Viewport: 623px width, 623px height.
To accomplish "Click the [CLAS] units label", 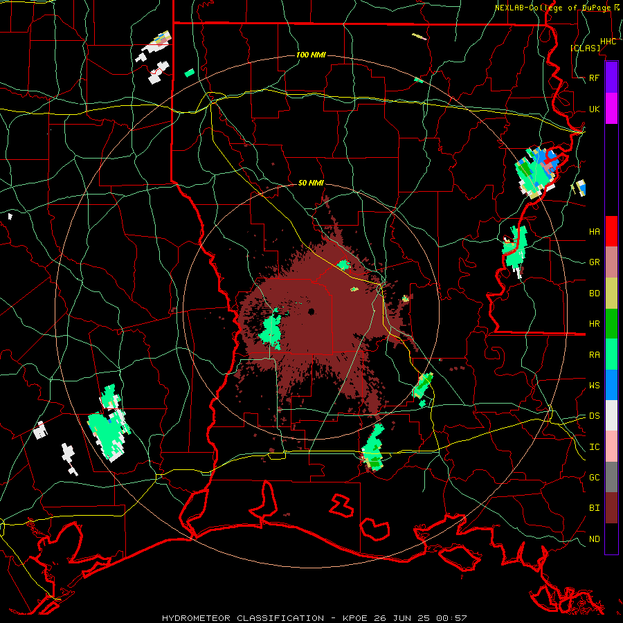I will [x=585, y=48].
